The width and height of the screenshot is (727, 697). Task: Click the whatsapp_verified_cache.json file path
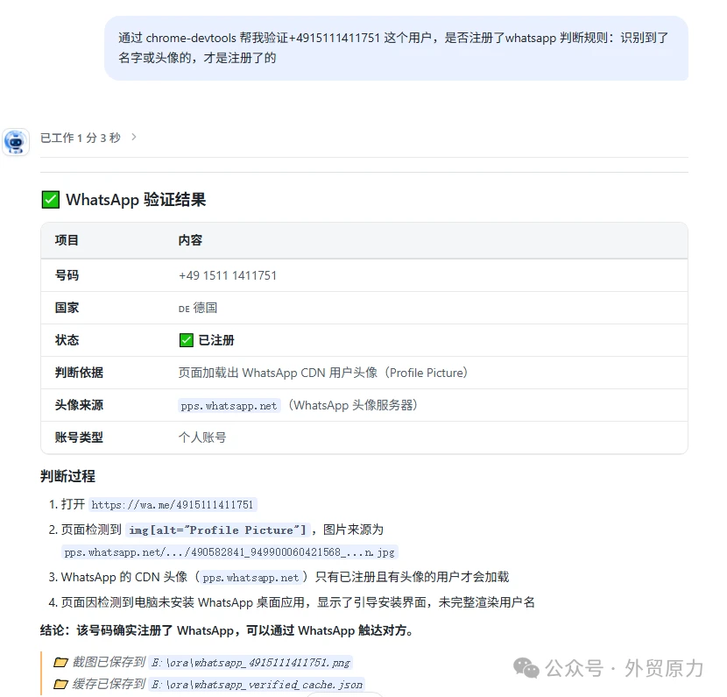click(258, 685)
